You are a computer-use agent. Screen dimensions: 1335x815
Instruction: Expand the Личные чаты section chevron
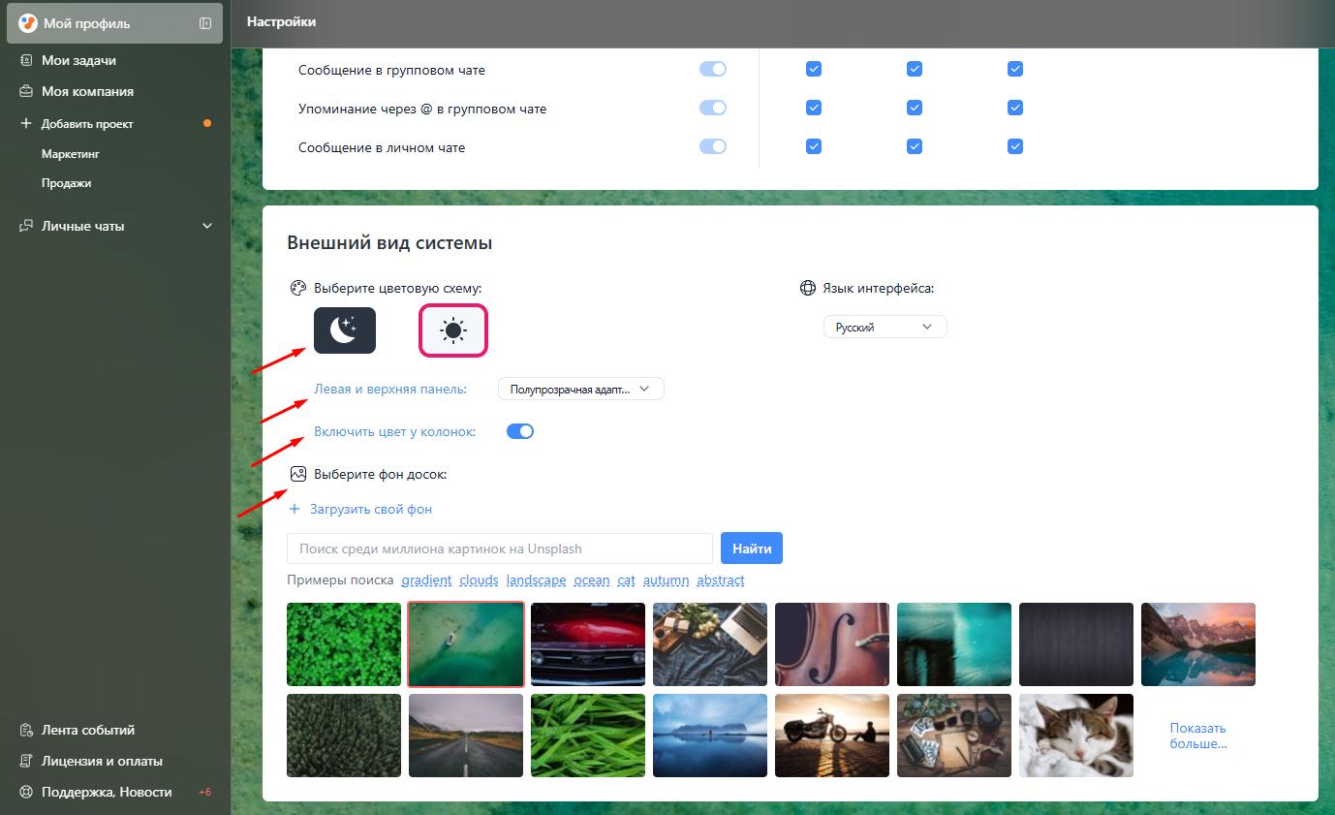point(206,226)
